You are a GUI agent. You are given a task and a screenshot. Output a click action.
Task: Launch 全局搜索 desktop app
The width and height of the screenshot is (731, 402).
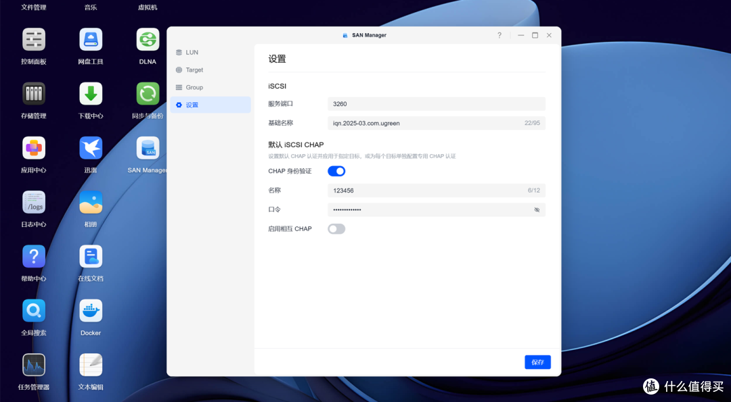[34, 311]
